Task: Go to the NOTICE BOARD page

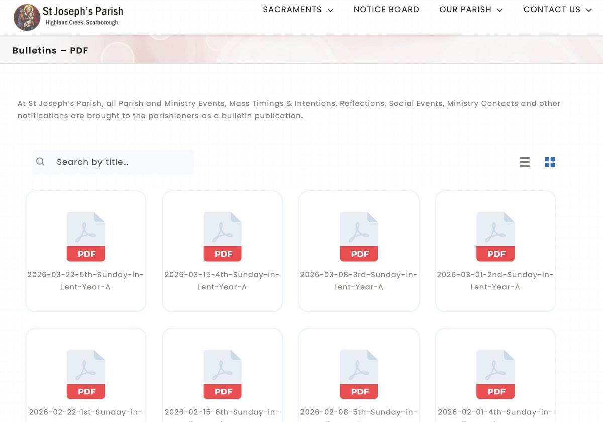Action: [x=386, y=10]
